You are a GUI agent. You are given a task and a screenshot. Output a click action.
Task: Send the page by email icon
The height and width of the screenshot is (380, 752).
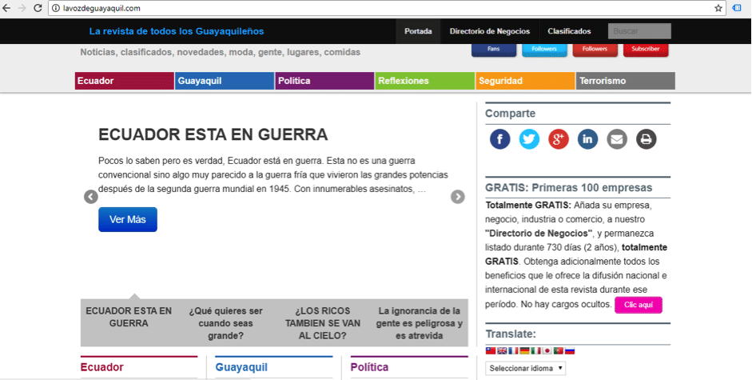coord(616,139)
